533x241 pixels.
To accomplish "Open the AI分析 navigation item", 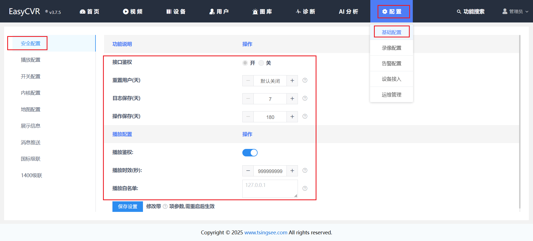I will point(349,11).
